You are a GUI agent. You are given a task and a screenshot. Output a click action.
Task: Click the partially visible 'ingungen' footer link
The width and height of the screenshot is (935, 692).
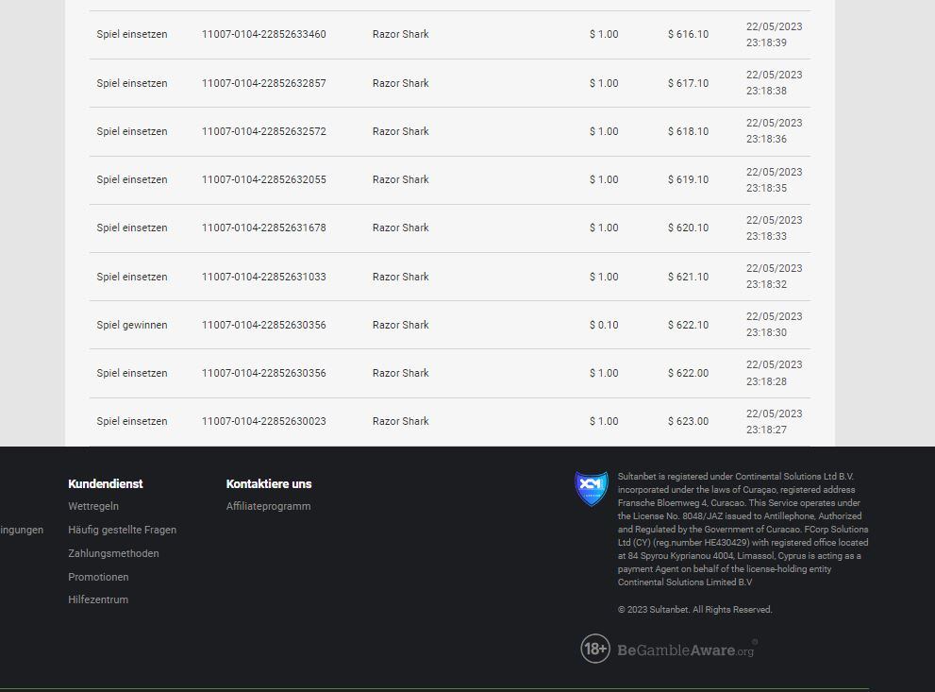click(22, 530)
